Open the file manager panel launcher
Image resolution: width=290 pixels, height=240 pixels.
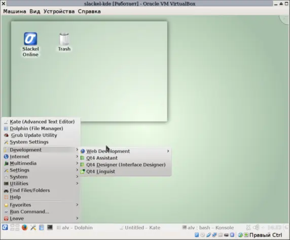pyautogui.click(x=42, y=227)
